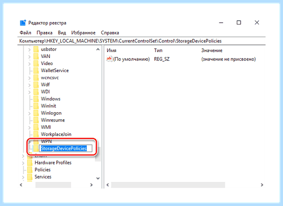Click the WorkplaceJoin folder icon
The width and height of the screenshot is (283, 206).
(x=36, y=134)
